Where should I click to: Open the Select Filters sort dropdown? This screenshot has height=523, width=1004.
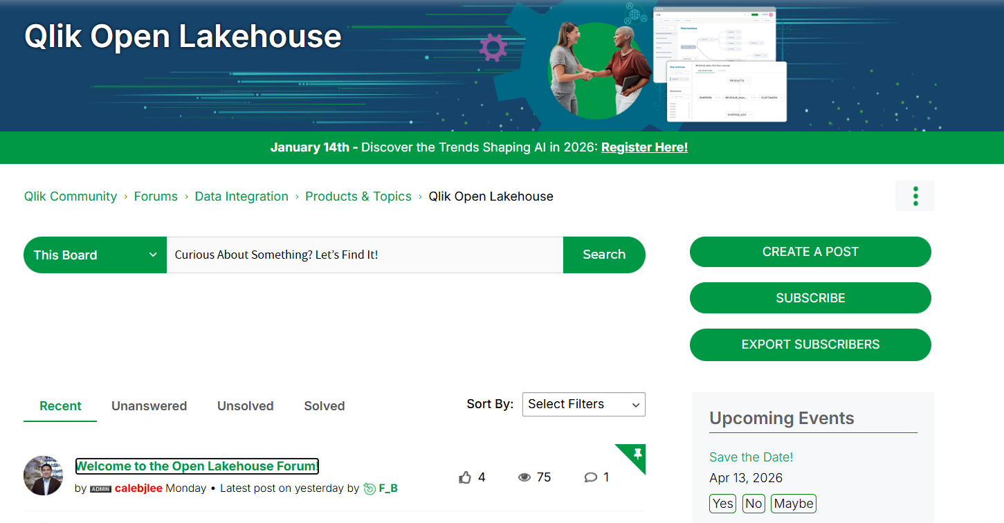pos(584,405)
